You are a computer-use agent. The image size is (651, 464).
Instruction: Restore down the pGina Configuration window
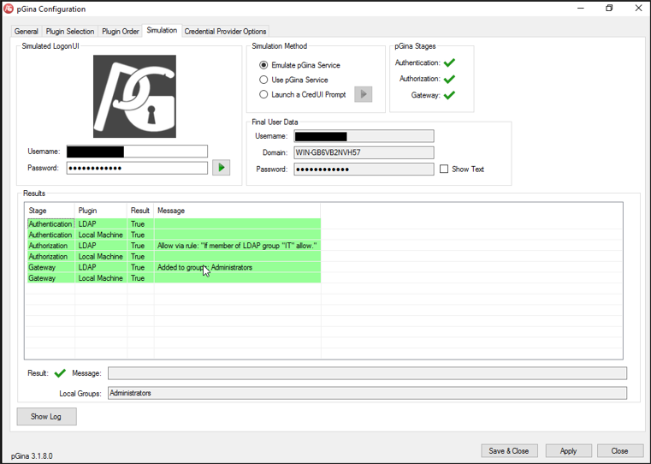point(609,9)
